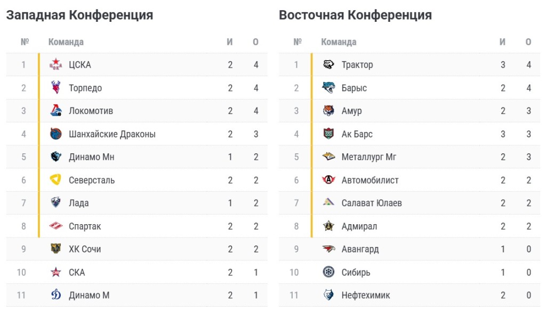Click Западная Конференция heading

(x=80, y=15)
